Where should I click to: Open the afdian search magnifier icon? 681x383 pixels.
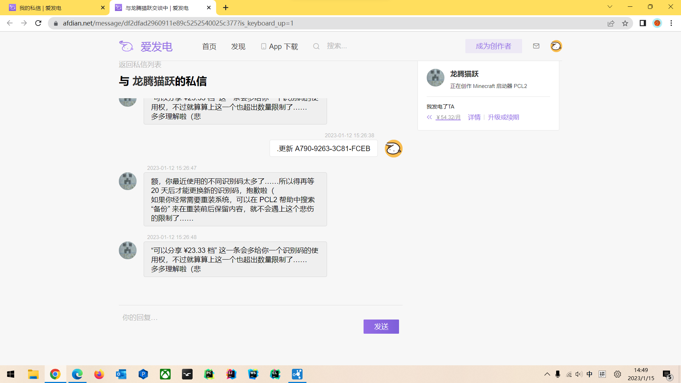[316, 46]
